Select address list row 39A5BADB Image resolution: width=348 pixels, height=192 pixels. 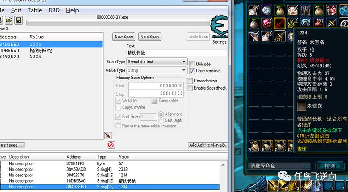(x=110, y=169)
